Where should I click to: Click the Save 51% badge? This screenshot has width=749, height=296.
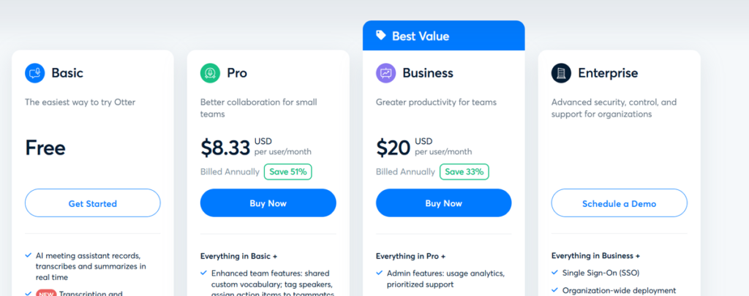tap(288, 172)
